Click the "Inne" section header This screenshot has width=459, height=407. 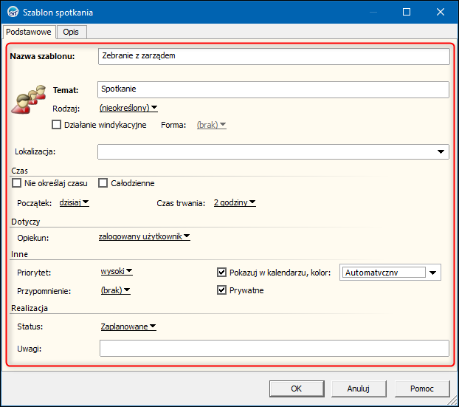point(20,254)
